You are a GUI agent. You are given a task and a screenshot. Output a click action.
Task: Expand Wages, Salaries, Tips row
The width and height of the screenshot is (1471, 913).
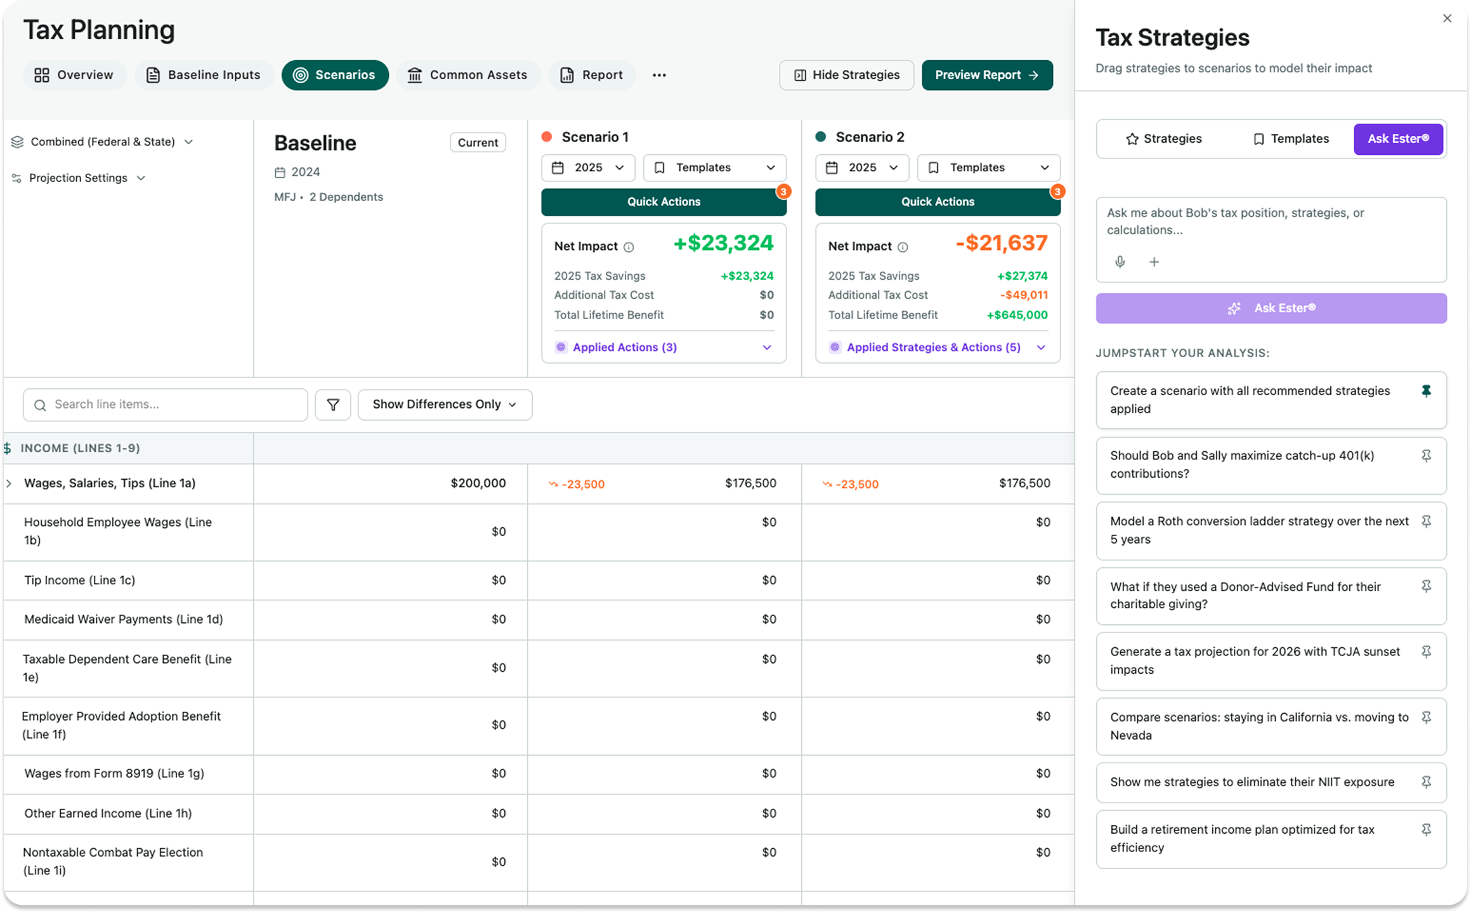point(9,483)
